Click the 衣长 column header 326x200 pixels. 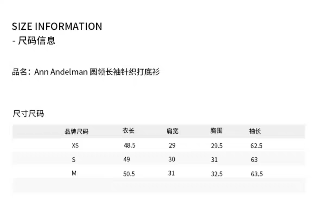click(128, 131)
